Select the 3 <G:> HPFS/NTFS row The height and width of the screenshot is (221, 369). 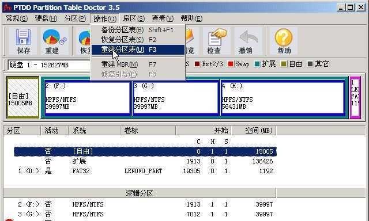coord(145,214)
